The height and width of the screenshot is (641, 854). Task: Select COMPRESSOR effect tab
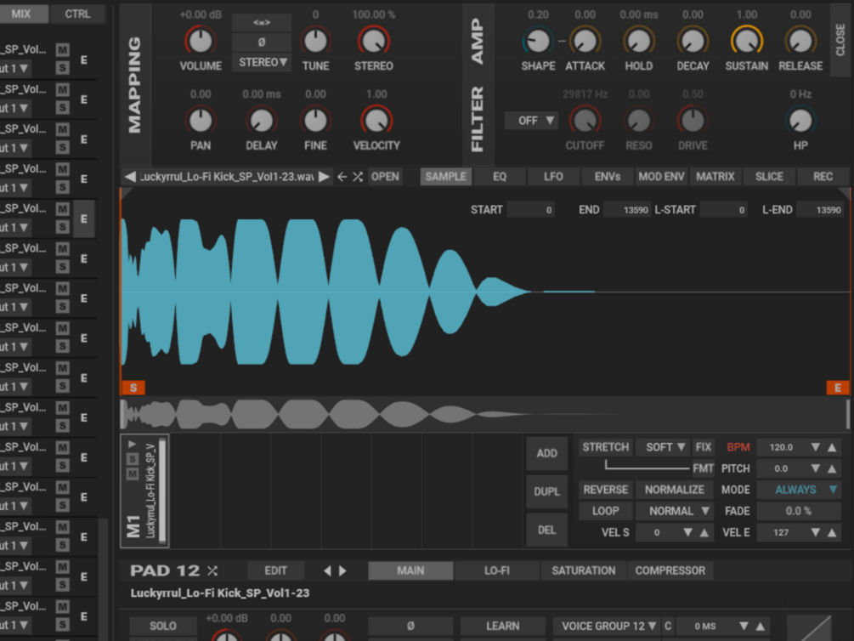click(670, 570)
